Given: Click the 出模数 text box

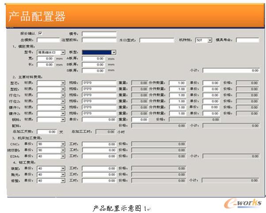Looking at the screenshot, I should click(48, 40).
